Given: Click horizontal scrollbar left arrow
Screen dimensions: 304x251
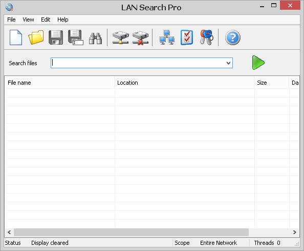Looking at the screenshot, I should click(9, 232).
